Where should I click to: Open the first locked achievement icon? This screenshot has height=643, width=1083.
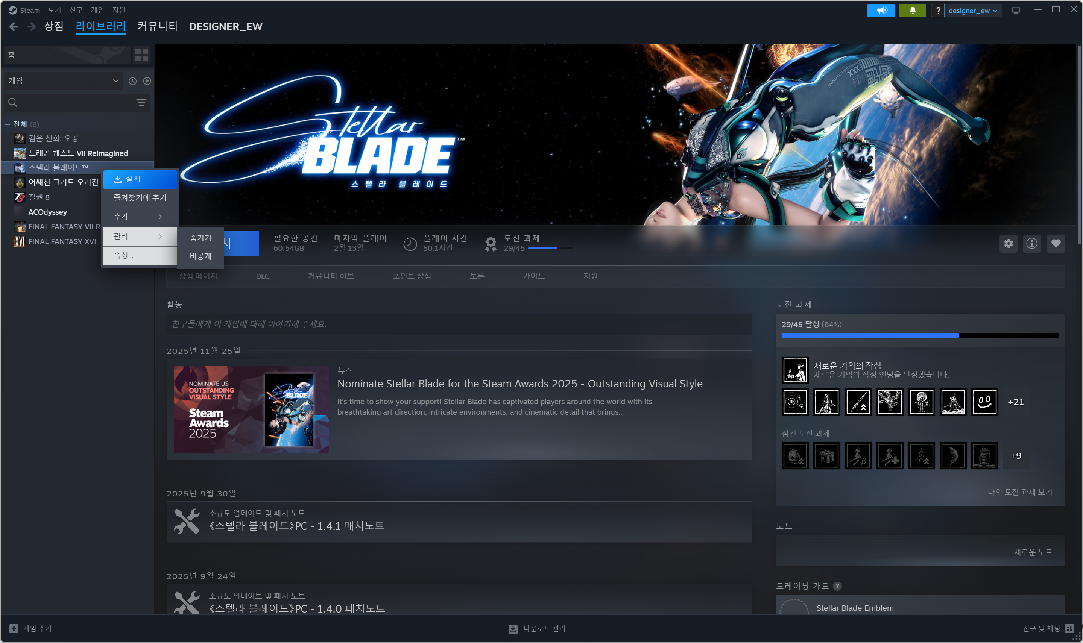pyautogui.click(x=795, y=456)
